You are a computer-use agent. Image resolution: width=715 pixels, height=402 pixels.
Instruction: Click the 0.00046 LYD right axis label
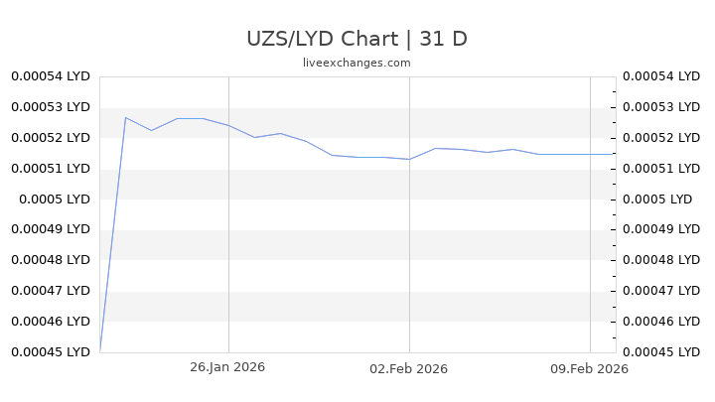pyautogui.click(x=662, y=322)
